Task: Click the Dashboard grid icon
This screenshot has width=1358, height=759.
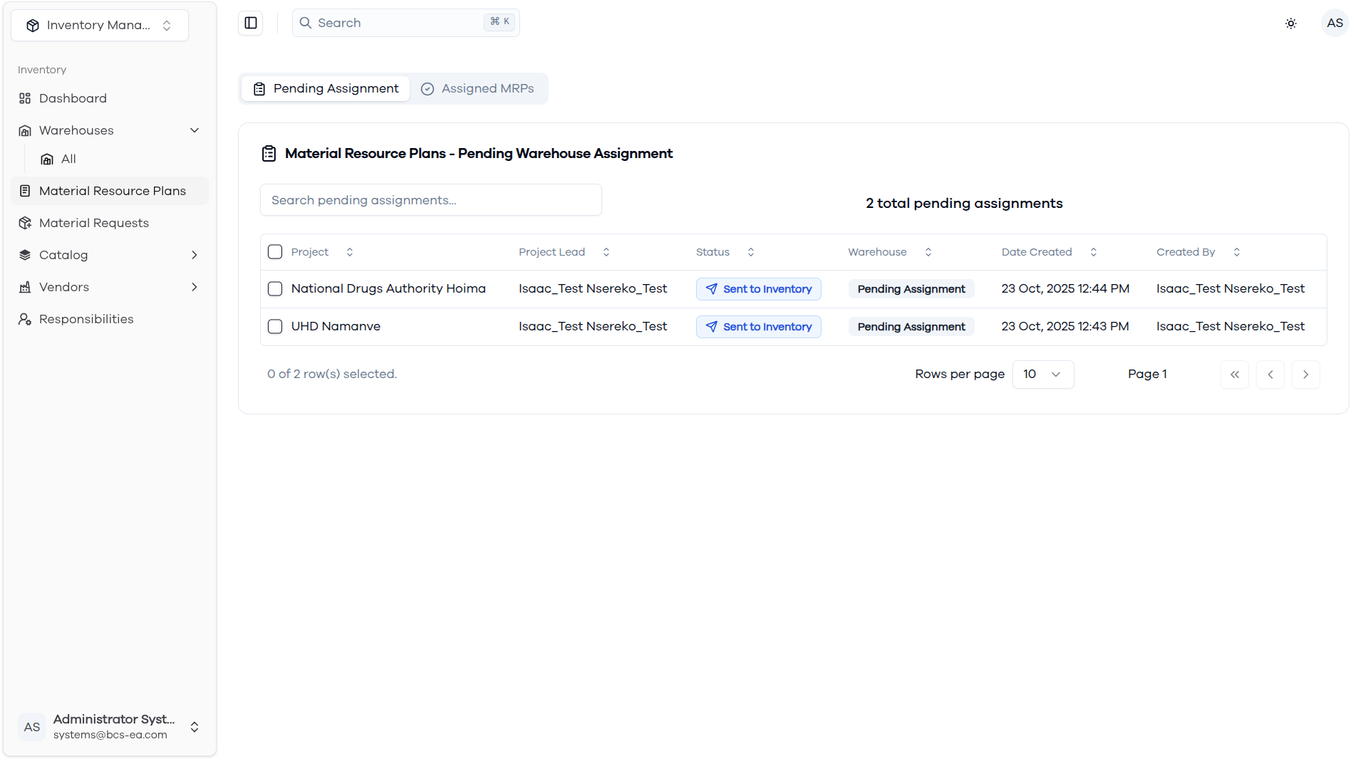Action: click(x=25, y=98)
